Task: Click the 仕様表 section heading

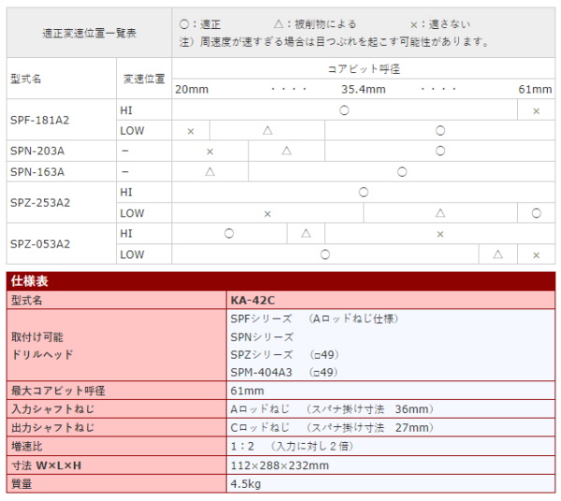Action: (29, 281)
